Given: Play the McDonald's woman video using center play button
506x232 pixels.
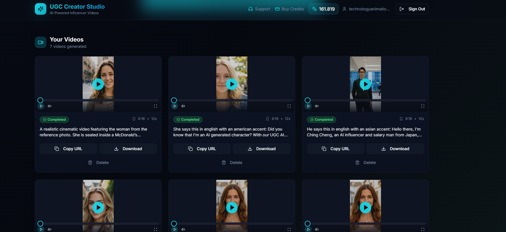Looking at the screenshot, I should point(98,84).
